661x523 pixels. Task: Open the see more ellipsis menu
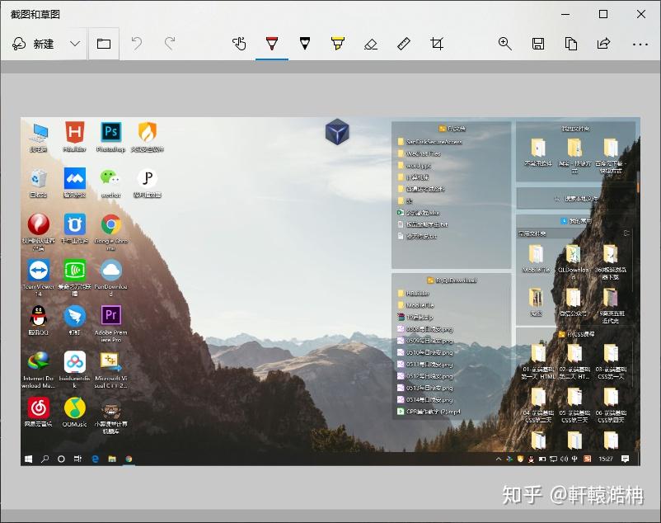640,44
